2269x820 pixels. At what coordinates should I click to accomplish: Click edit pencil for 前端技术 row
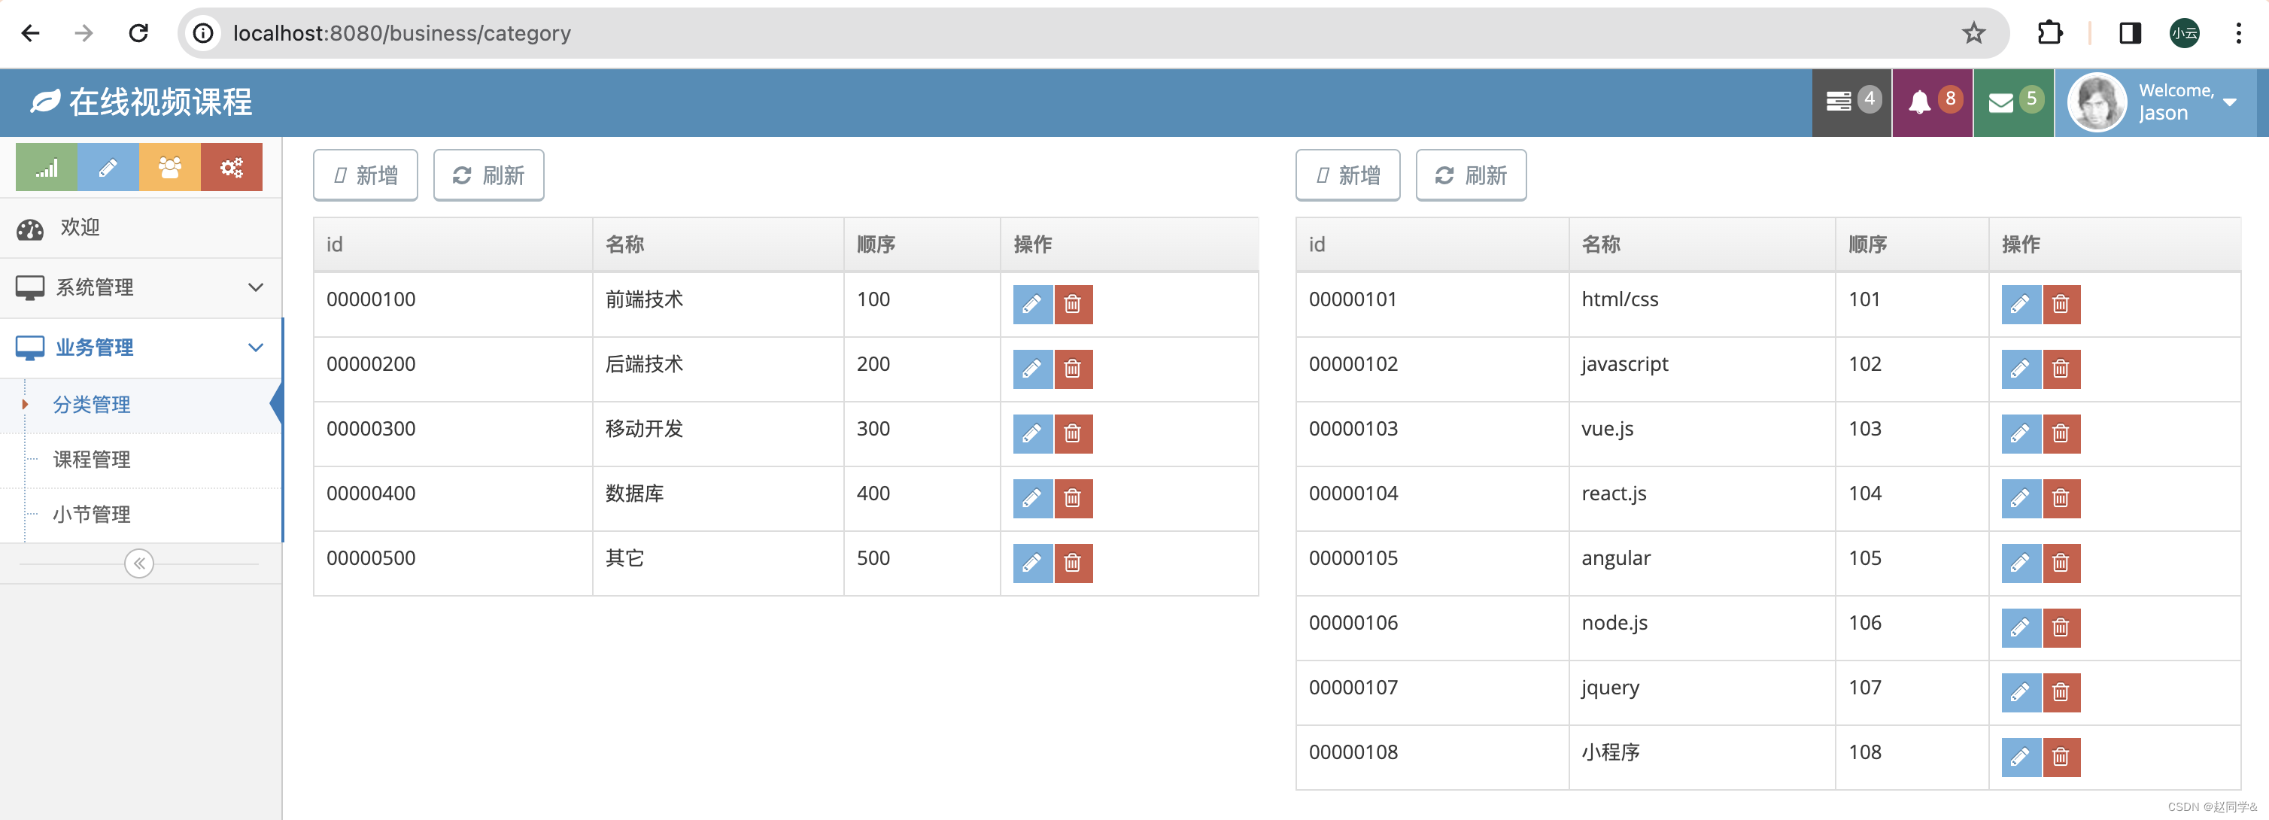click(x=1031, y=304)
